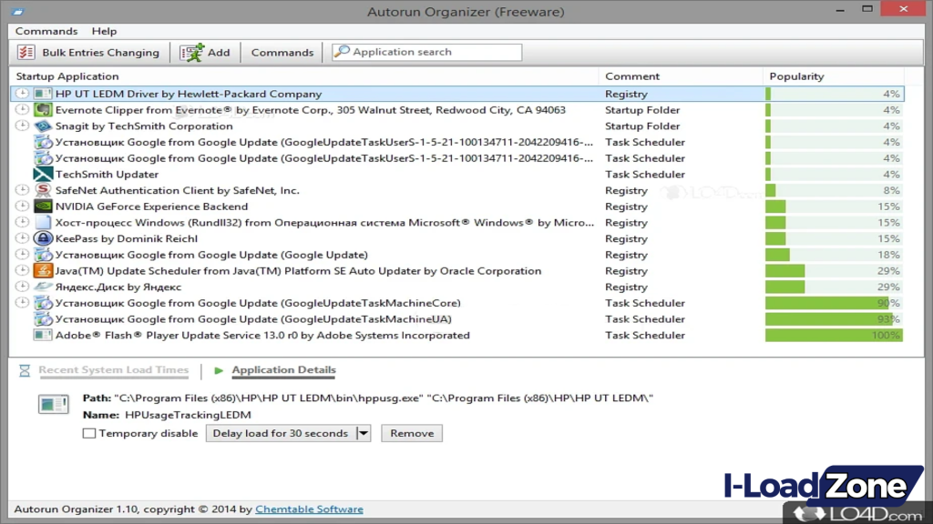
Task: Open the delay load dropdown arrow
Action: point(363,433)
